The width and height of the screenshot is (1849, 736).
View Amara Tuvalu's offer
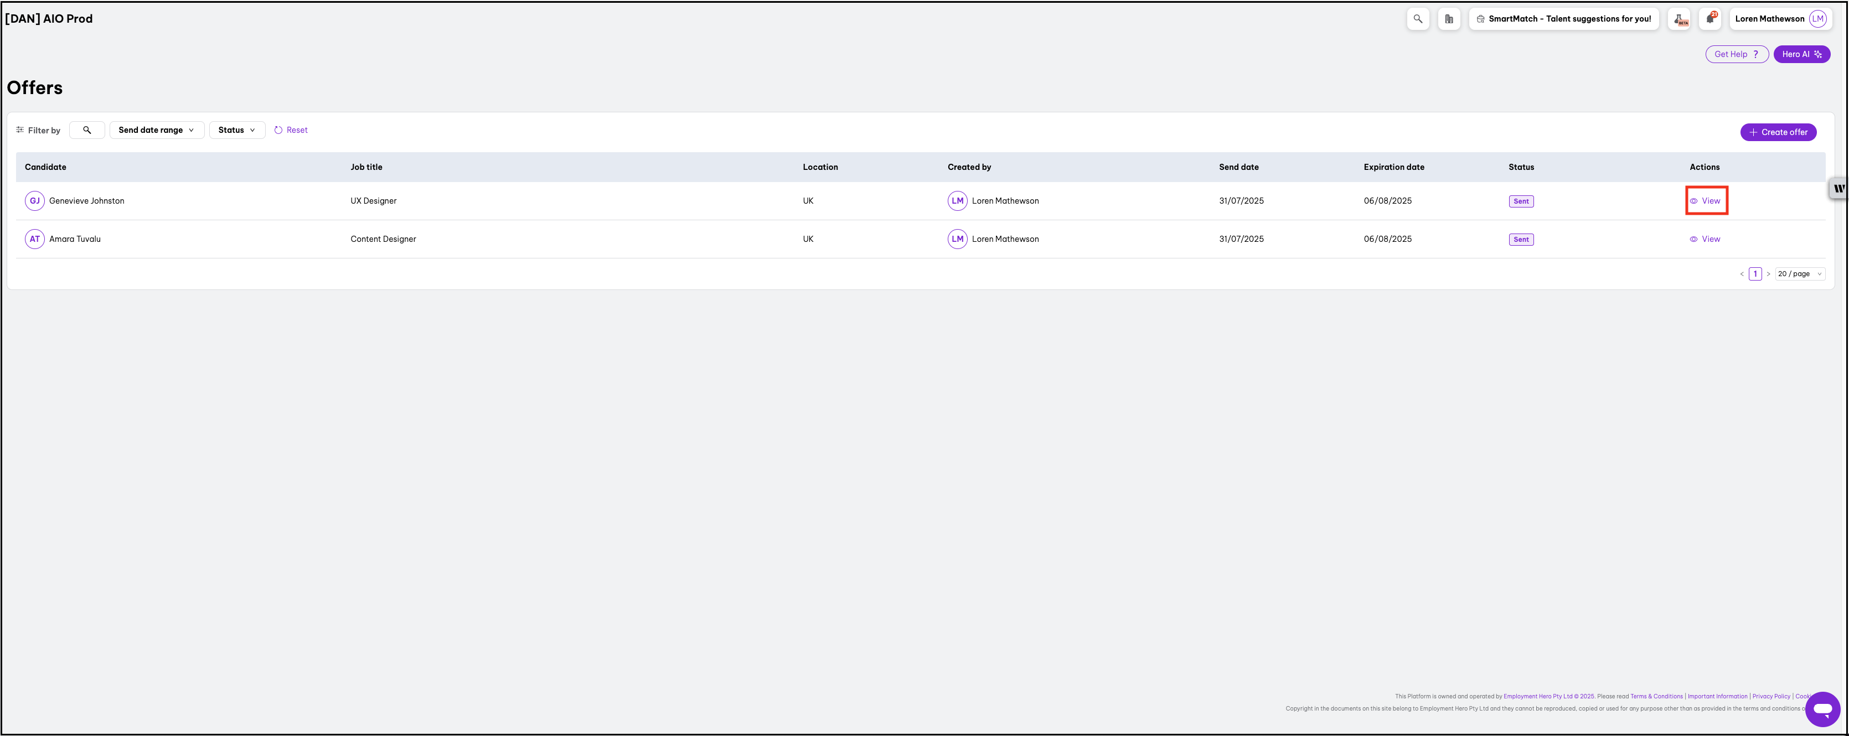[1706, 239]
